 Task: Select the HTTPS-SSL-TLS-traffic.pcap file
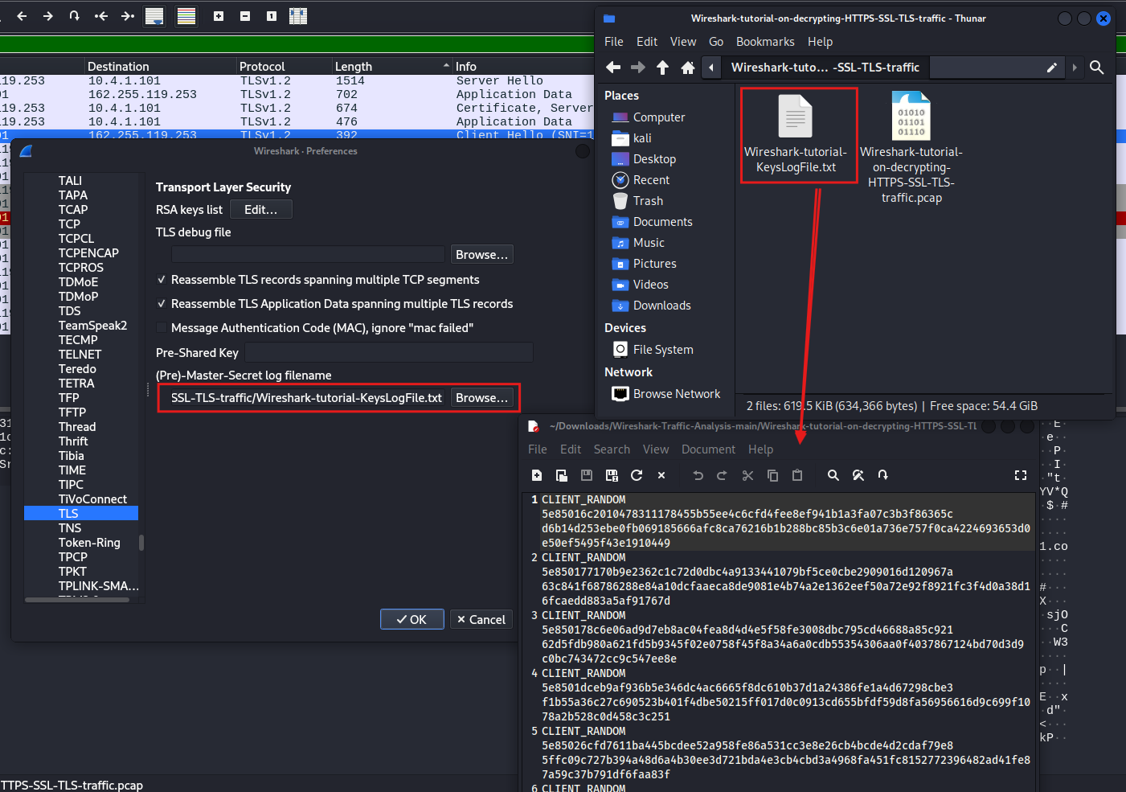point(911,147)
